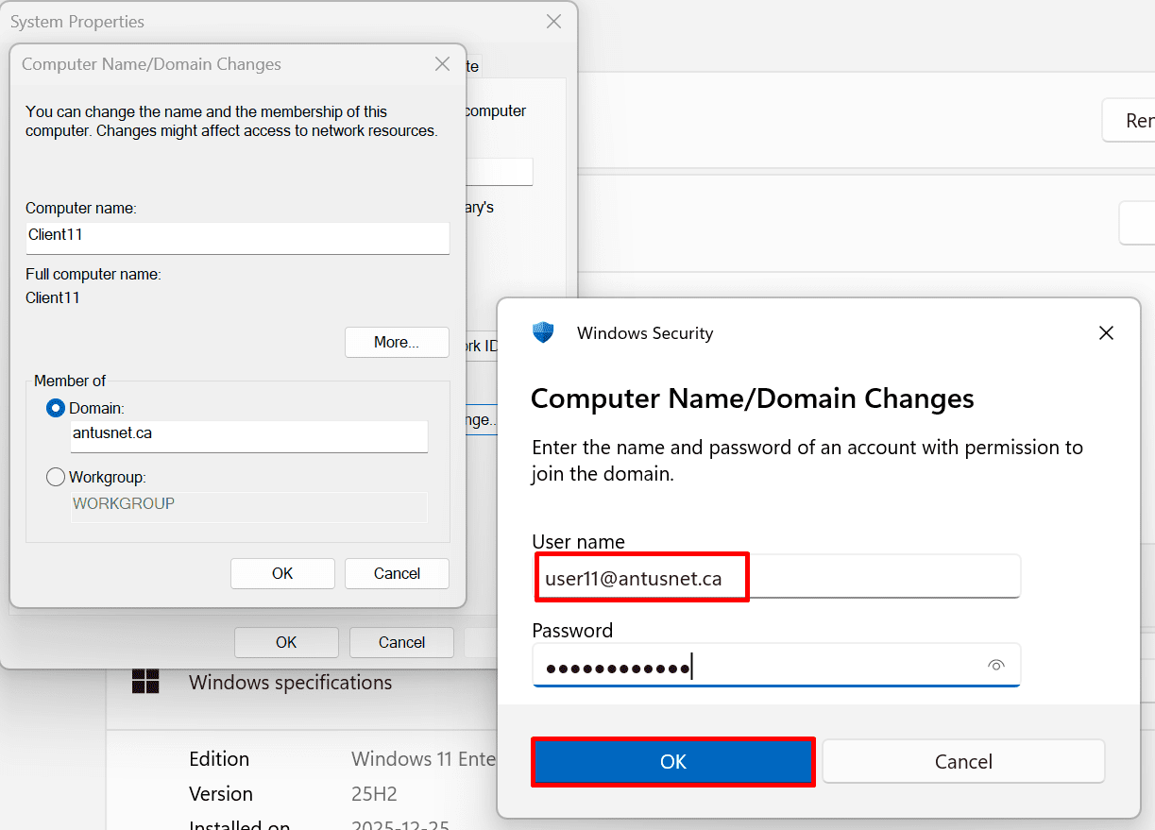Close the Computer Name/Domain Changes dialog
The image size is (1155, 830).
point(442,64)
